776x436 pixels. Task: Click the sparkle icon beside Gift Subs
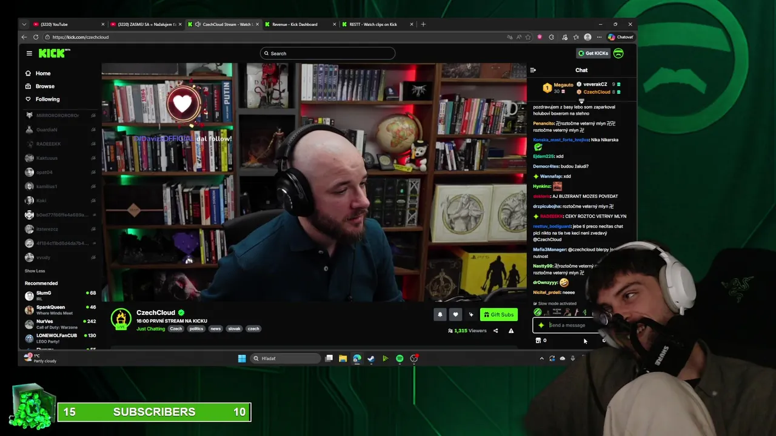tap(471, 314)
